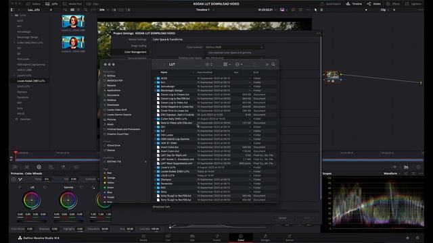Click the Lift master wheel slider
The height and width of the screenshot is (243, 433).
(x=32, y=221)
